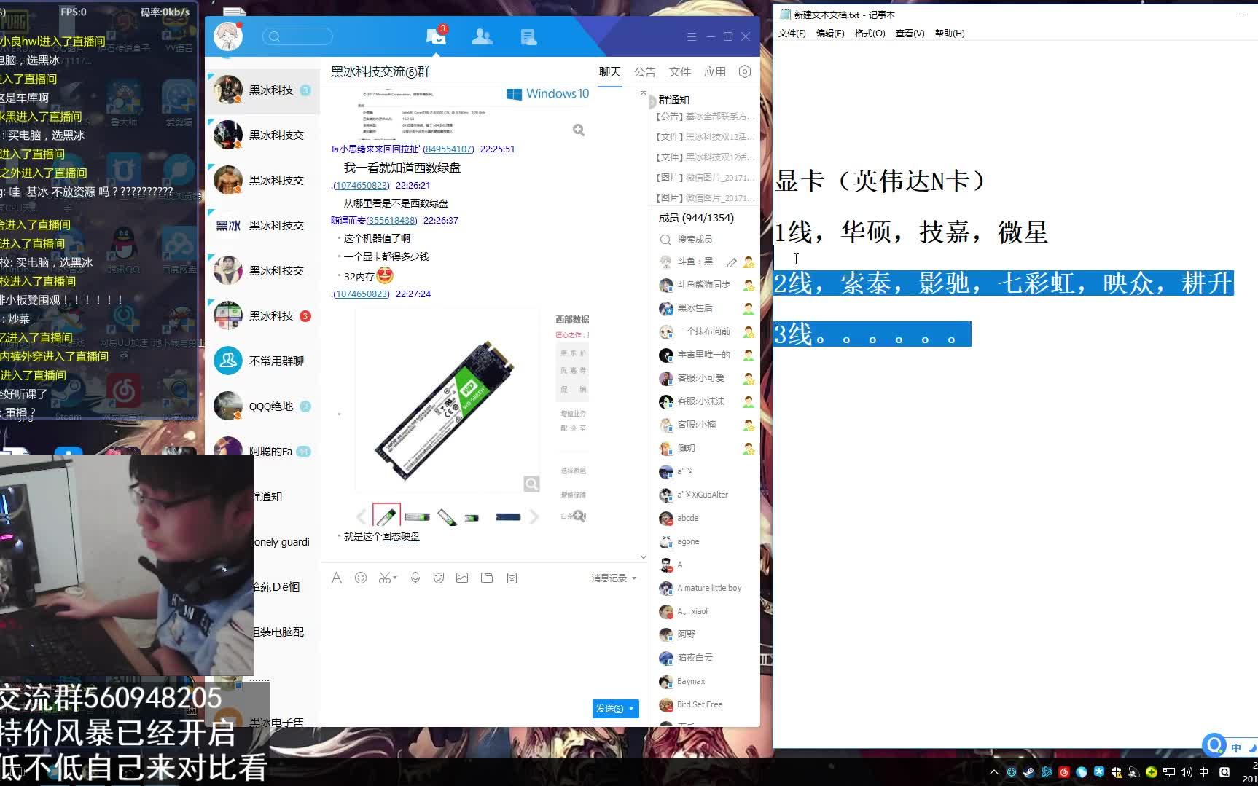The width and height of the screenshot is (1258, 786).
Task: Show next product thumbnails with right arrow
Action: click(534, 516)
